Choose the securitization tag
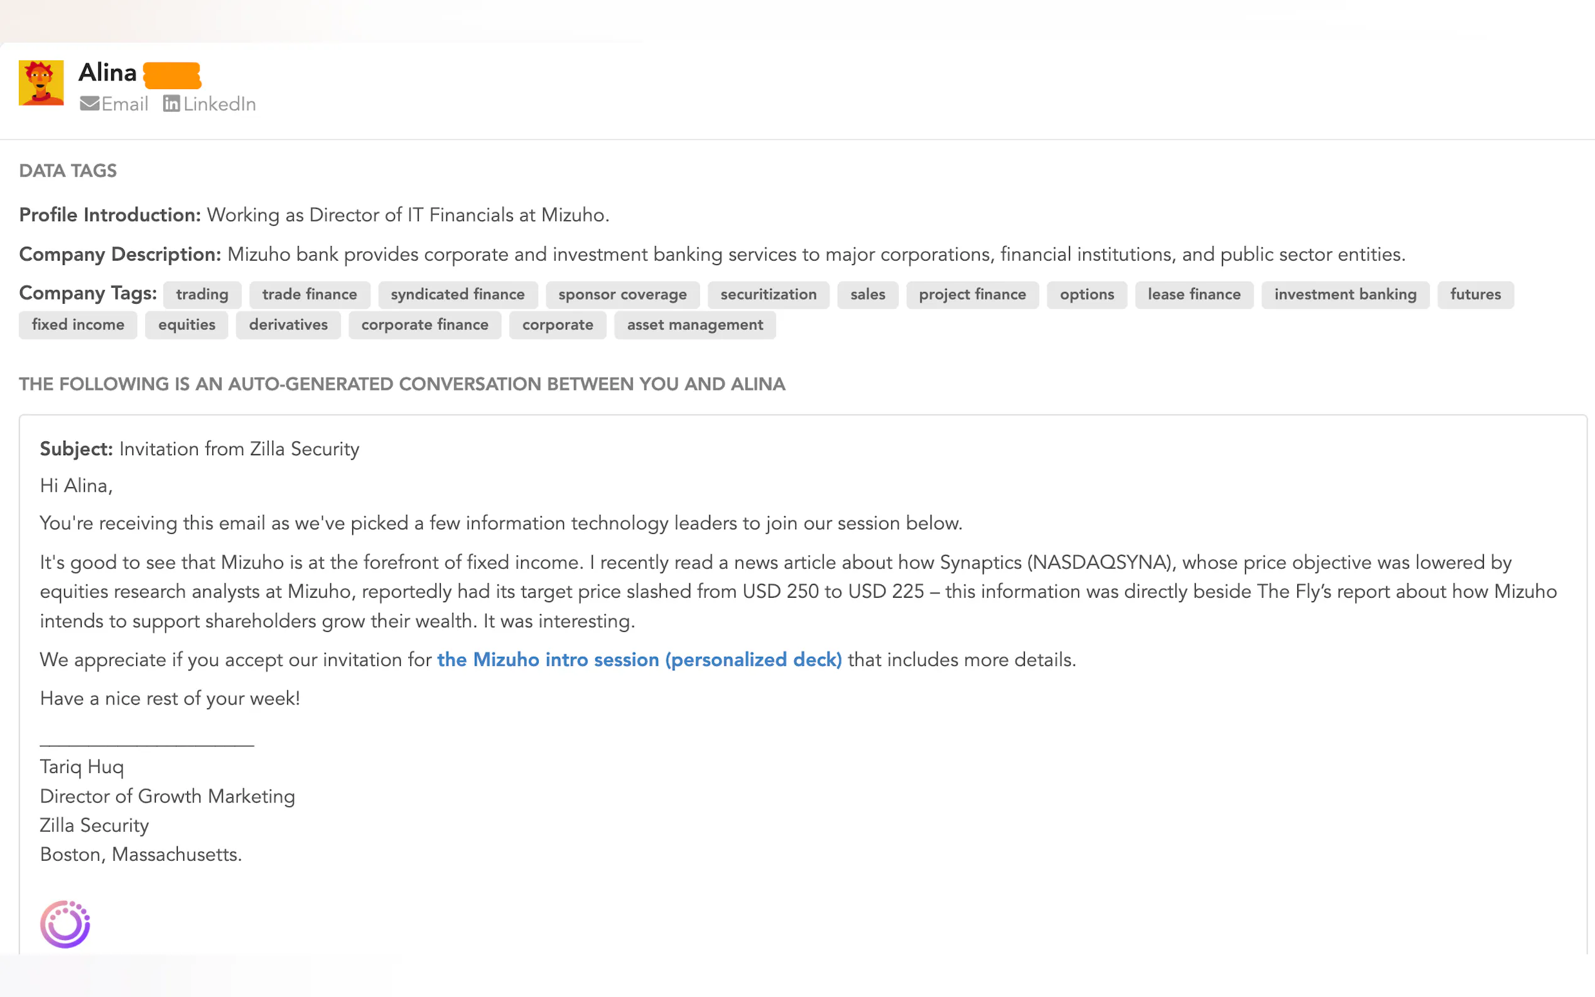 click(768, 294)
